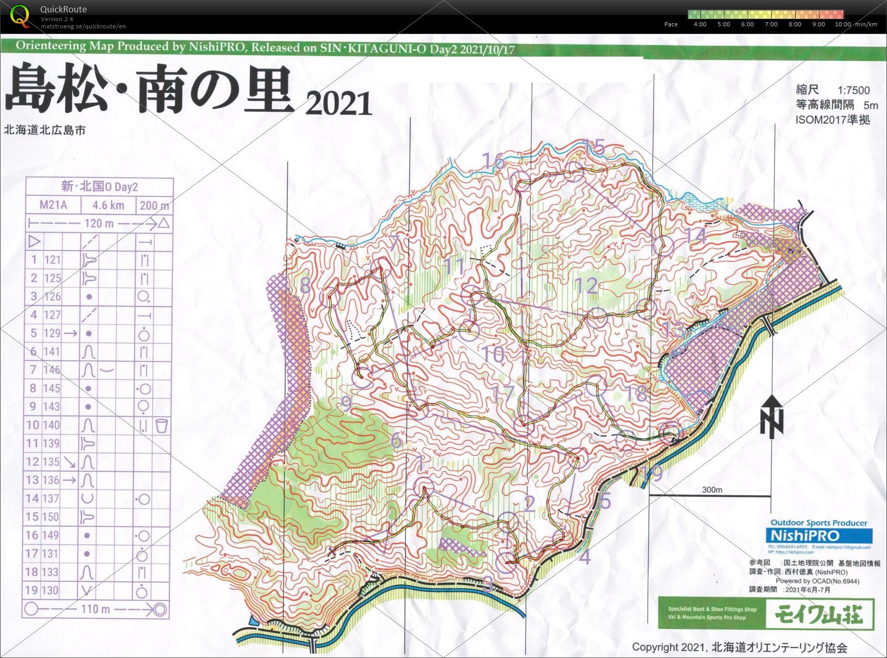Screen dimensions: 887x658
Task: Open the matstroeng.se/quickroute/en link
Action: [x=83, y=26]
